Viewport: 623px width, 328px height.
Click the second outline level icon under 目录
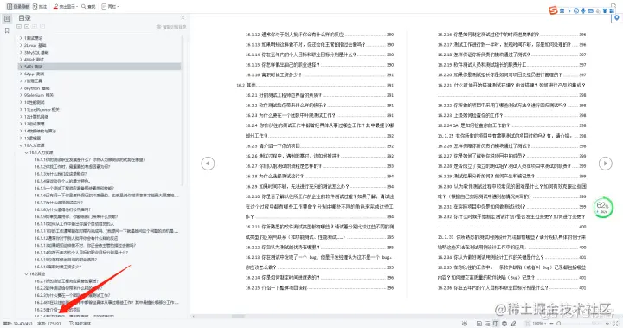coord(27,26)
